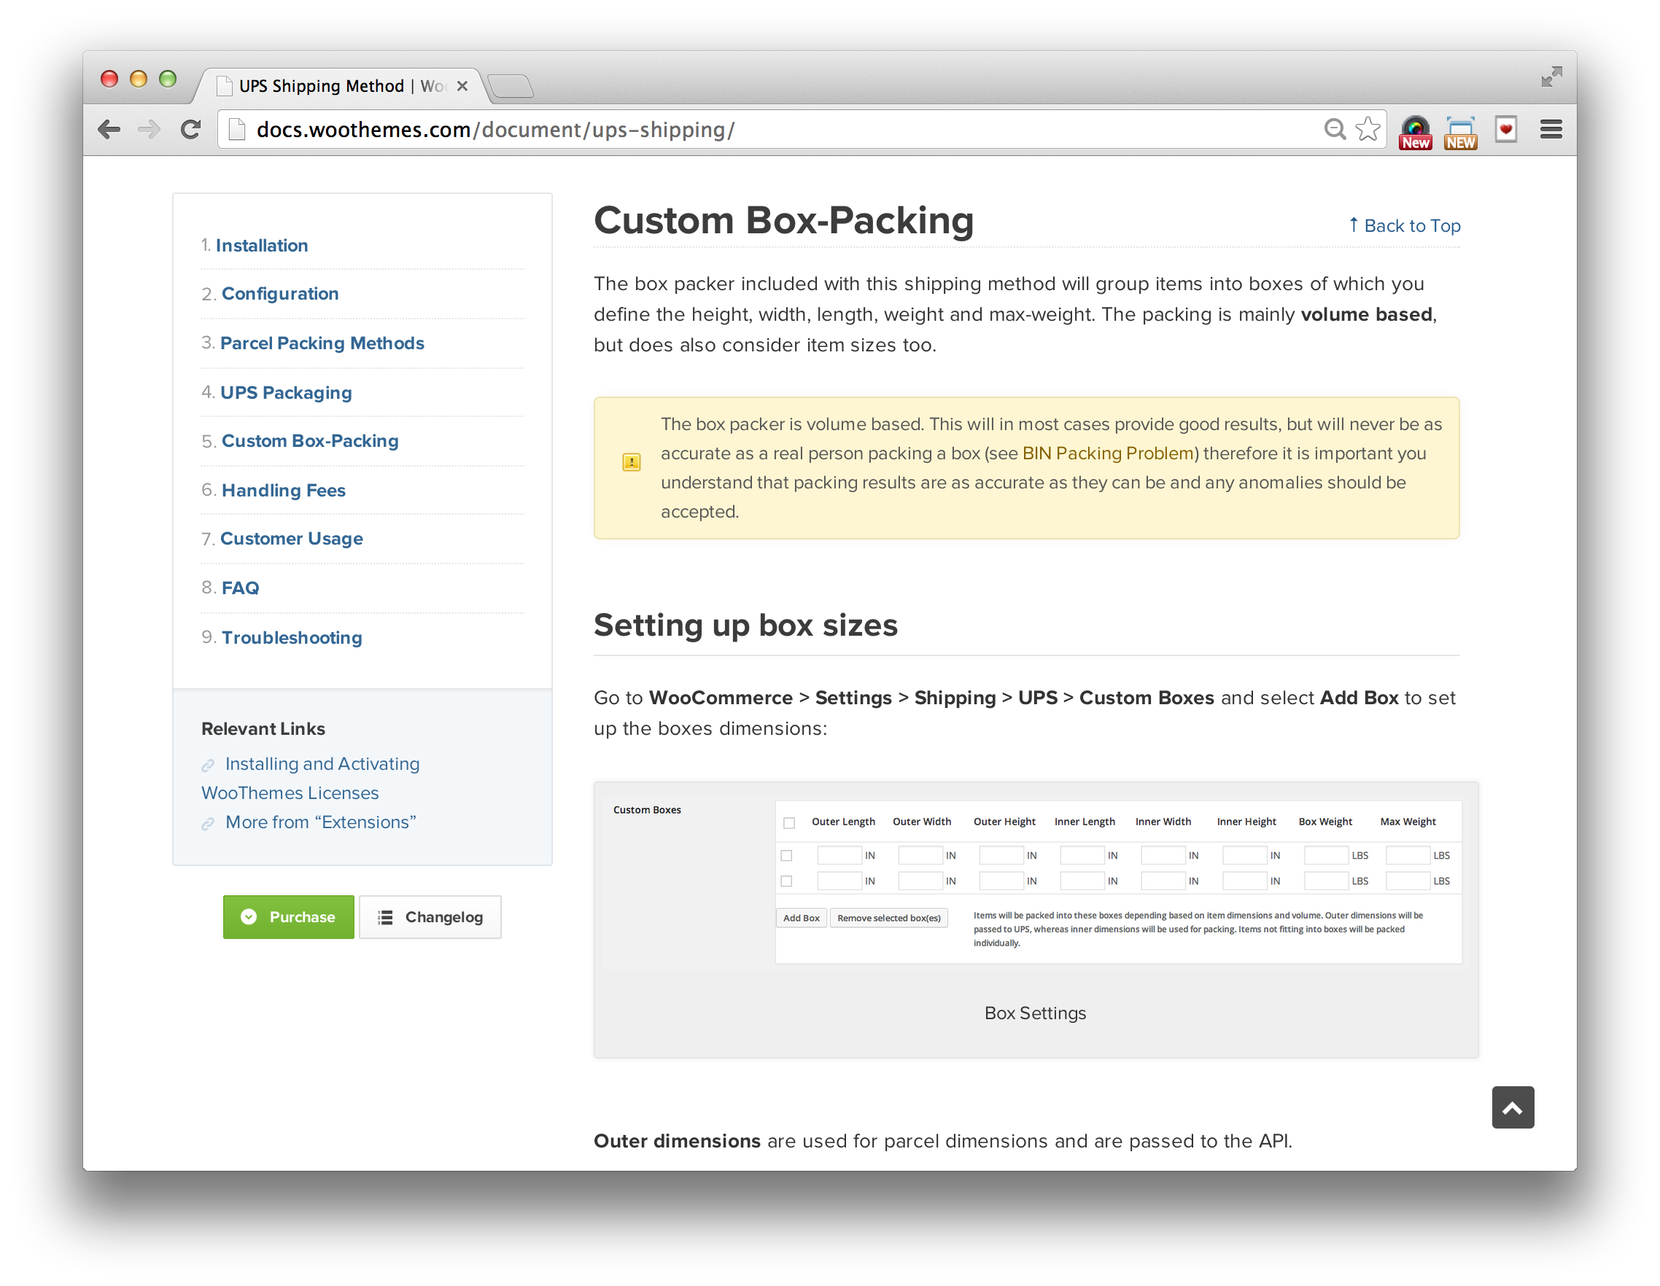Open the UPS Packaging section

pos(286,393)
